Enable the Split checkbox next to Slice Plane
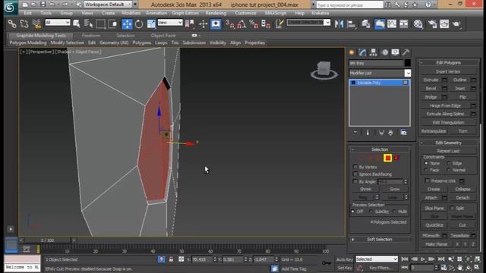This screenshot has height=273, width=486. [x=452, y=208]
